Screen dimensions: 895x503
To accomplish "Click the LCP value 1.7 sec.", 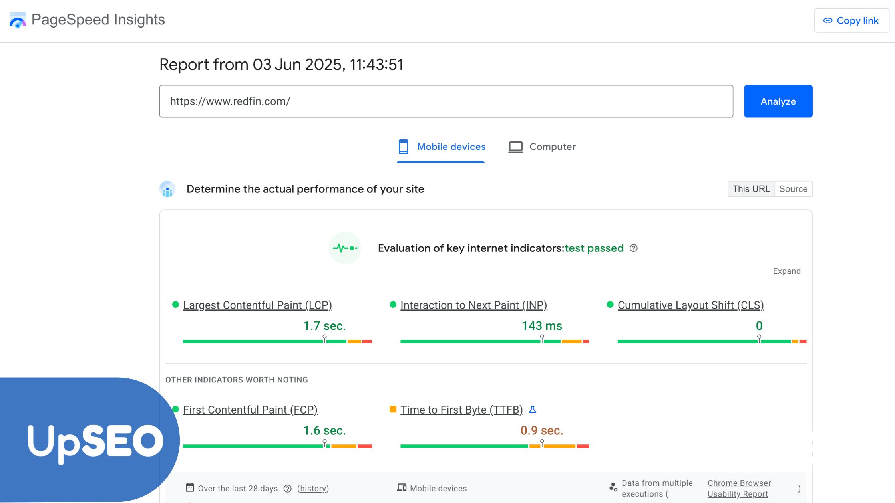I will tap(324, 326).
